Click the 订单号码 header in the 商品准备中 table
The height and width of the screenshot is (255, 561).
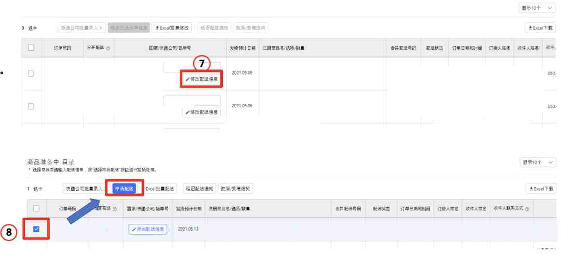[67, 208]
